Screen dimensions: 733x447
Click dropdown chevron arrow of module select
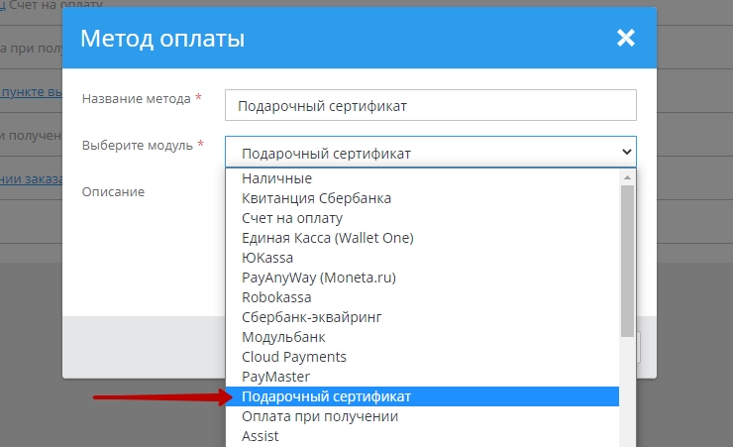pos(625,152)
